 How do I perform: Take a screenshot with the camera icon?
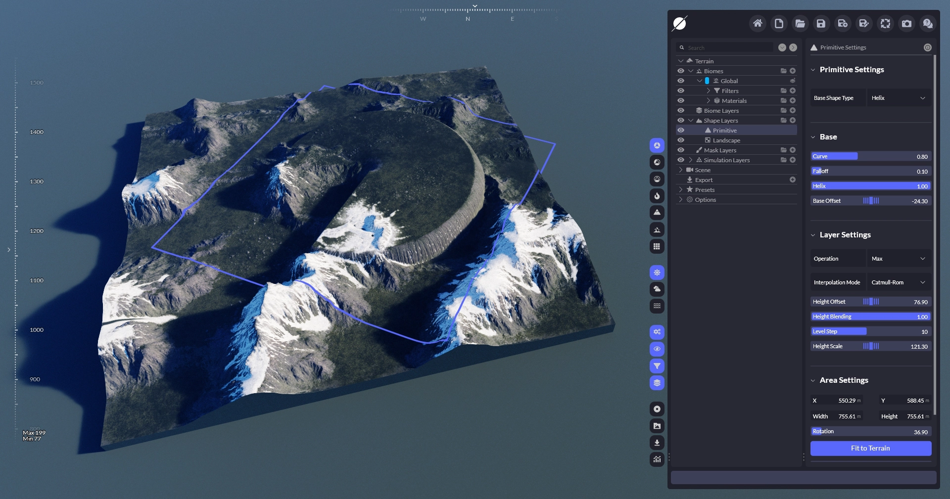tap(906, 23)
